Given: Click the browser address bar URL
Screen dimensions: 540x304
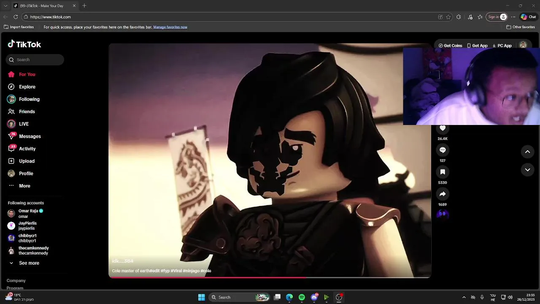Looking at the screenshot, I should (x=50, y=17).
